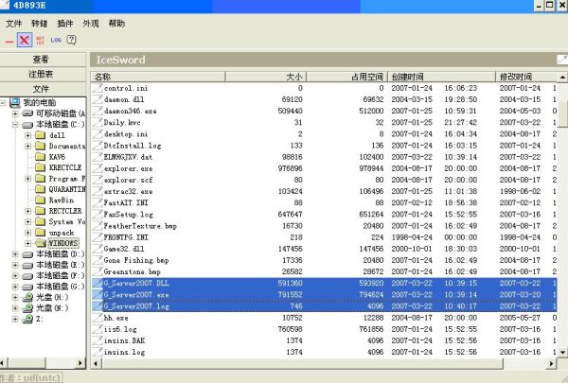Switch to the 查看 (View) panel

point(43,60)
